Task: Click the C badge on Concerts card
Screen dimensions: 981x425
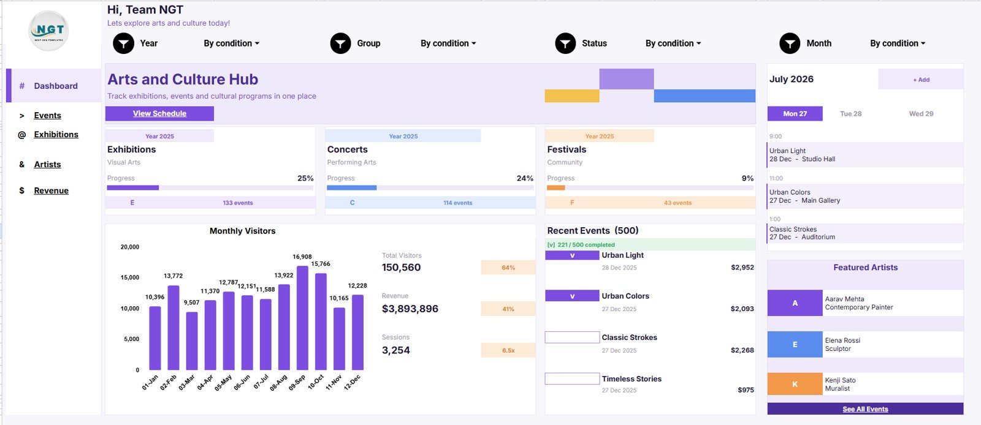Action: tap(353, 203)
